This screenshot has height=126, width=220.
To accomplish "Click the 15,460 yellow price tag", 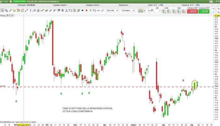I will (x=217, y=16).
